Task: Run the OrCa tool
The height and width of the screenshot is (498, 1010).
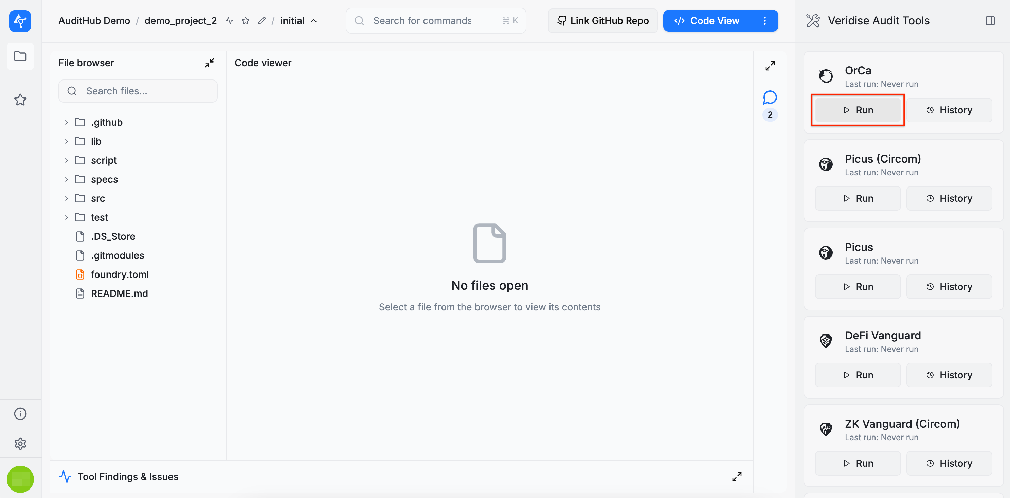Action: (858, 110)
